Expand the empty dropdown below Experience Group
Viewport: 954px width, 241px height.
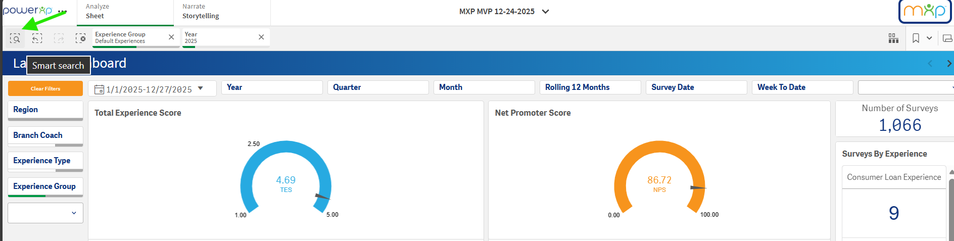[x=45, y=213]
